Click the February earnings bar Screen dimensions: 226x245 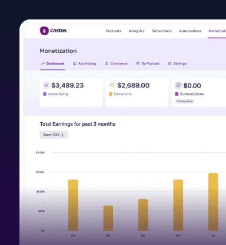coord(73,205)
